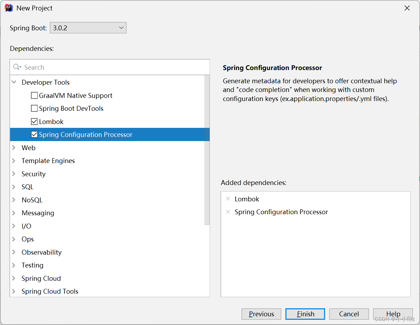The height and width of the screenshot is (325, 420).
Task: Expand the Template Engines category
Action: [14, 161]
